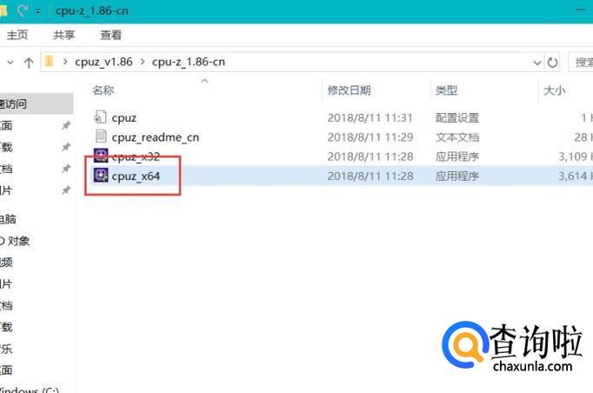Image resolution: width=593 pixels, height=393 pixels.
Task: Go up one folder level arrow
Action: click(x=29, y=62)
